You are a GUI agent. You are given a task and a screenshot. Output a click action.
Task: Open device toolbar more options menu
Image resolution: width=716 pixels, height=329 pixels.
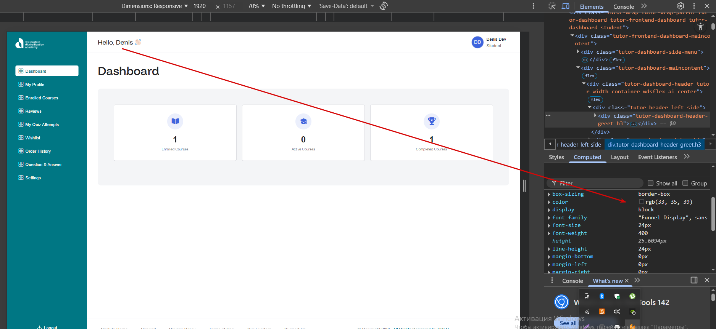point(534,6)
